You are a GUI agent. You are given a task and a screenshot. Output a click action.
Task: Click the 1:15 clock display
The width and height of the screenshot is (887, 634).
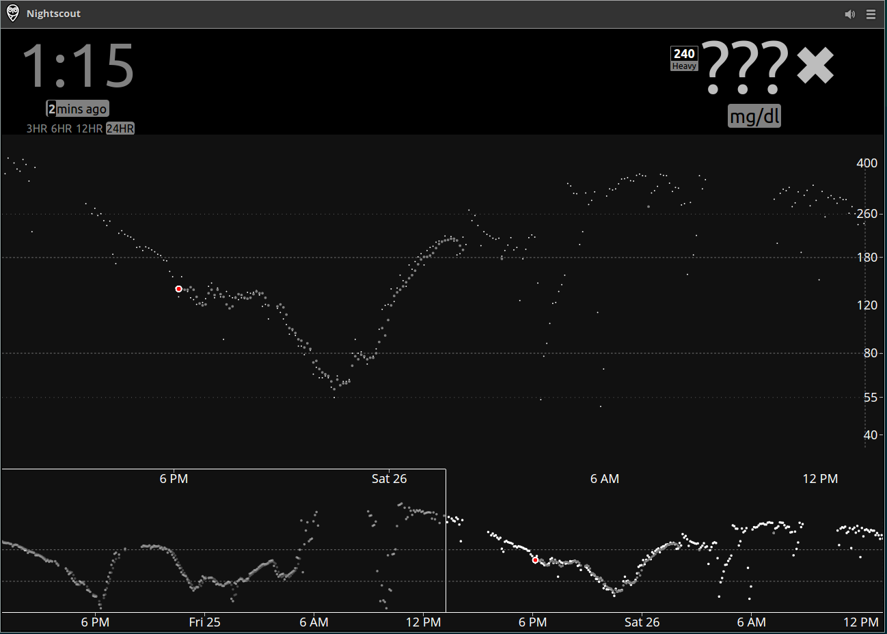click(79, 66)
